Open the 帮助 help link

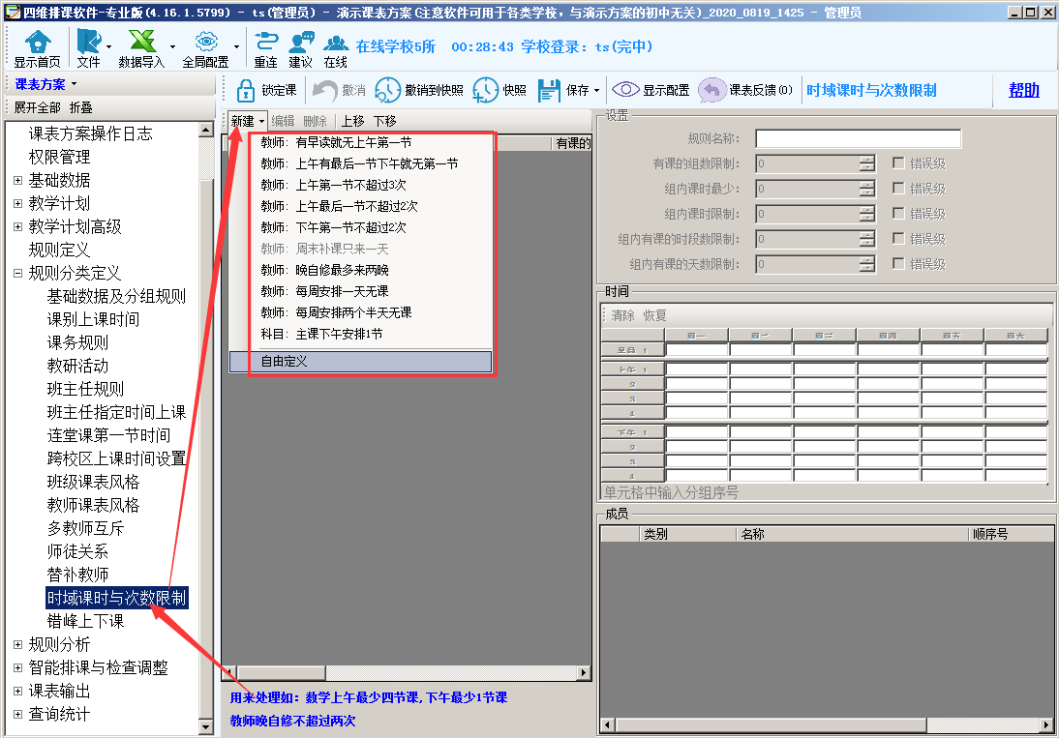pyautogui.click(x=1023, y=90)
